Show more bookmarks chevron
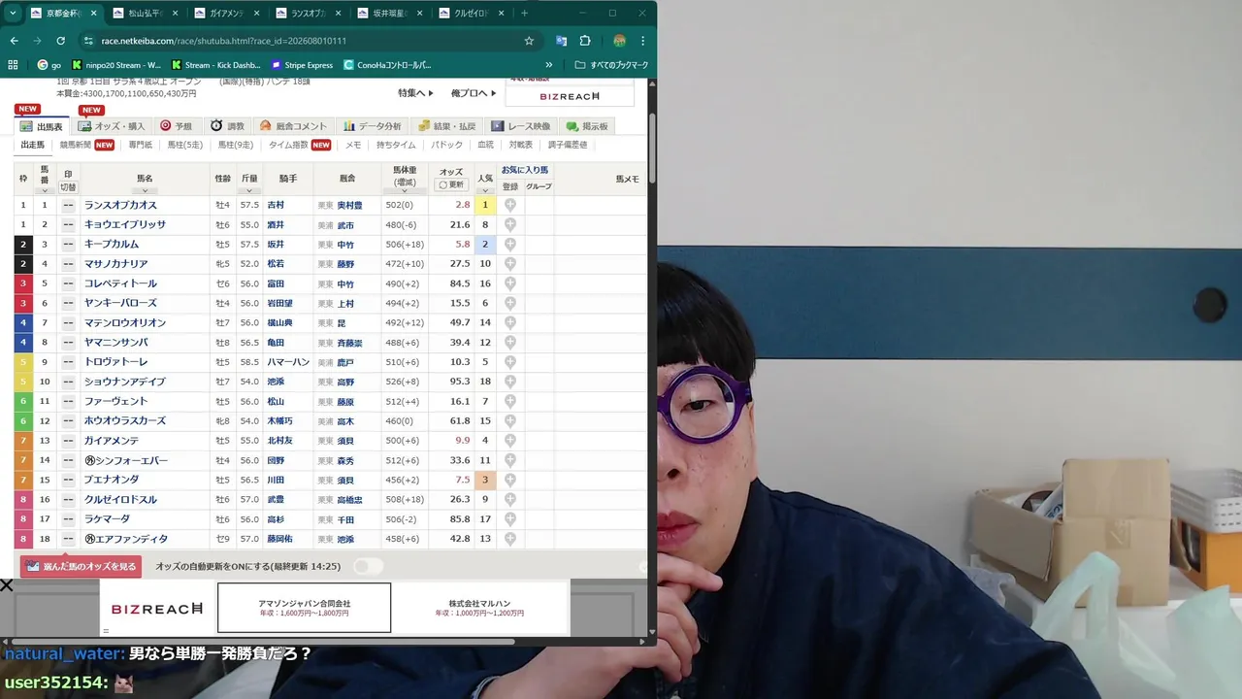 tap(549, 65)
